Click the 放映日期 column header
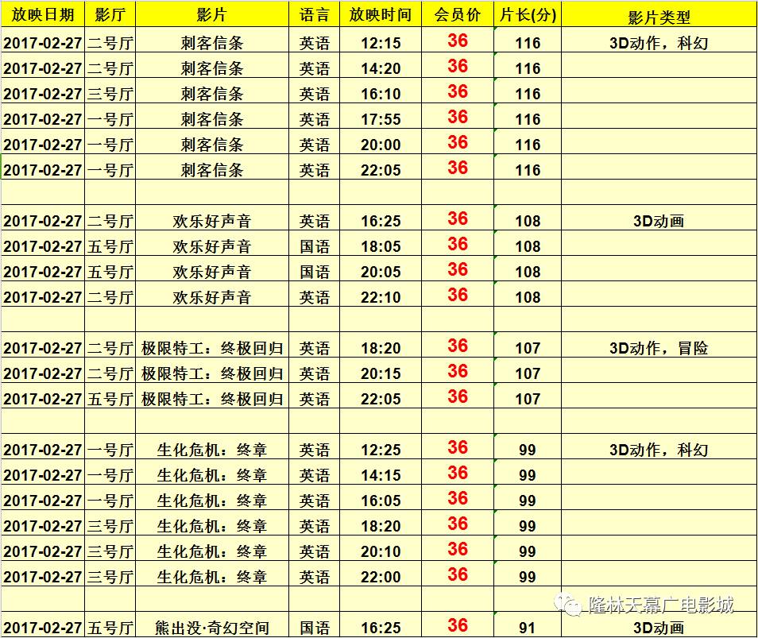The height and width of the screenshot is (638, 758). coord(43,14)
